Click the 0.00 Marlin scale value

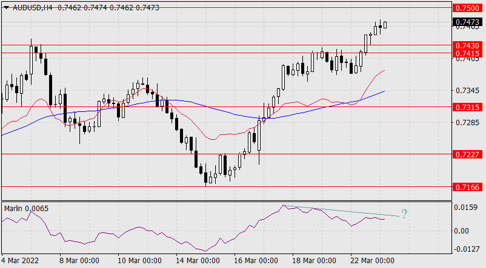pyautogui.click(x=461, y=231)
